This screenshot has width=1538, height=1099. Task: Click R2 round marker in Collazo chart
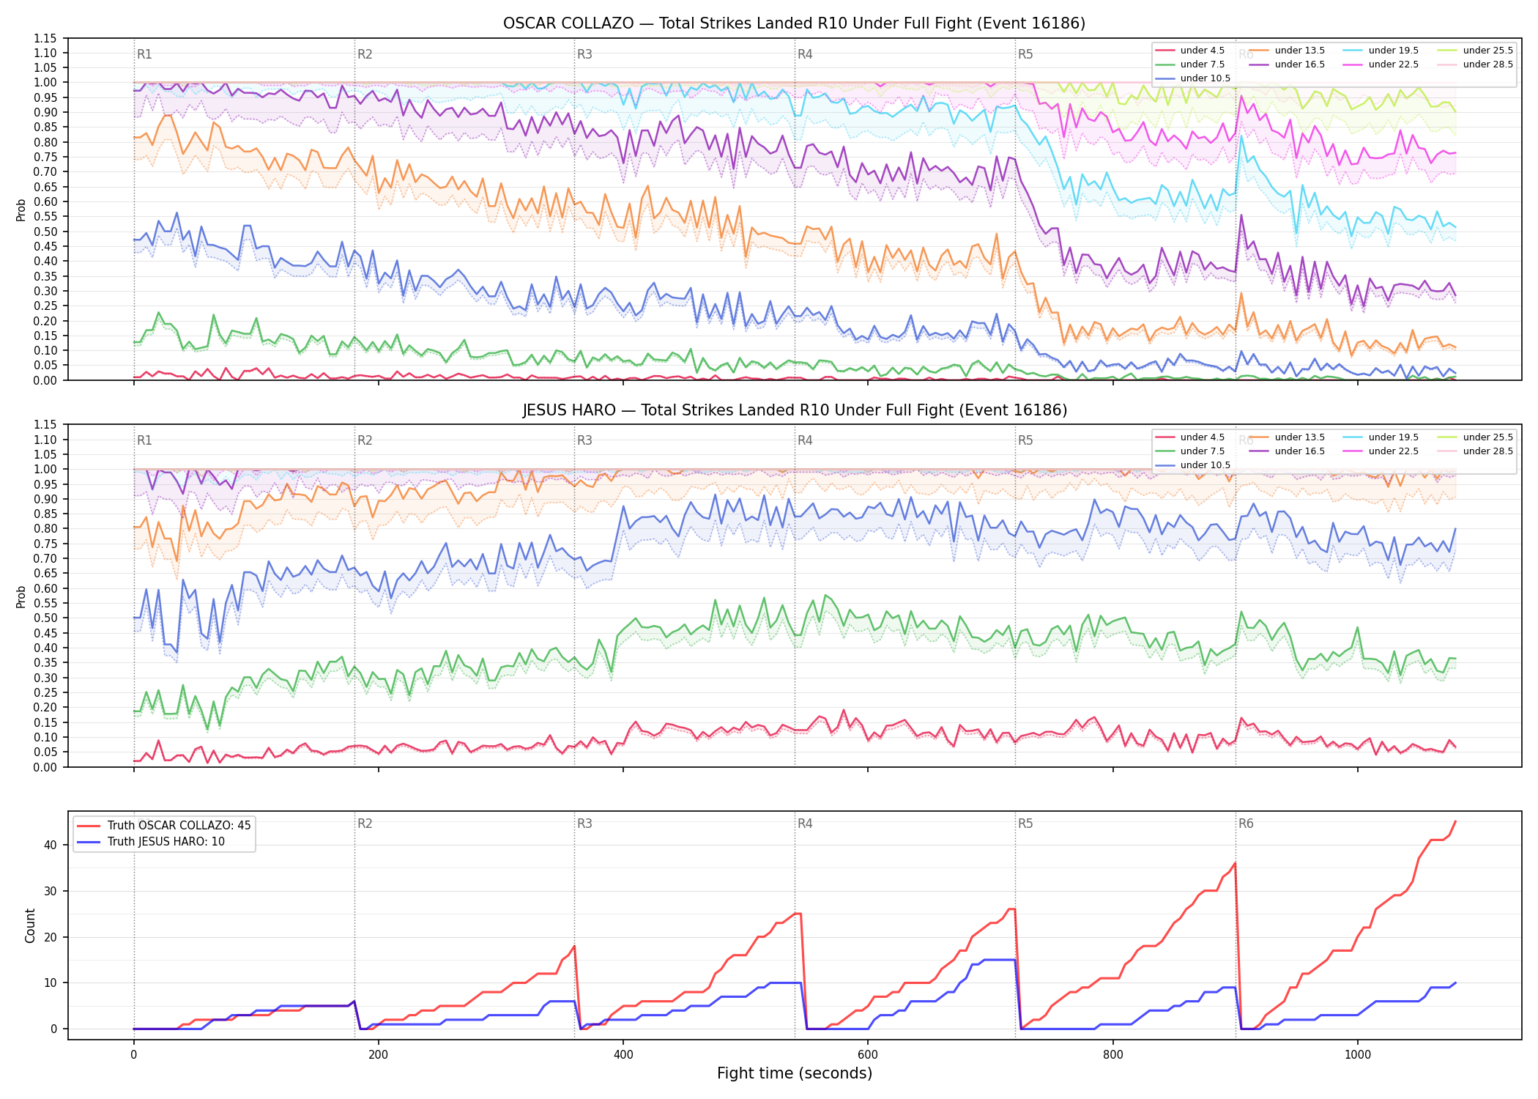(365, 54)
